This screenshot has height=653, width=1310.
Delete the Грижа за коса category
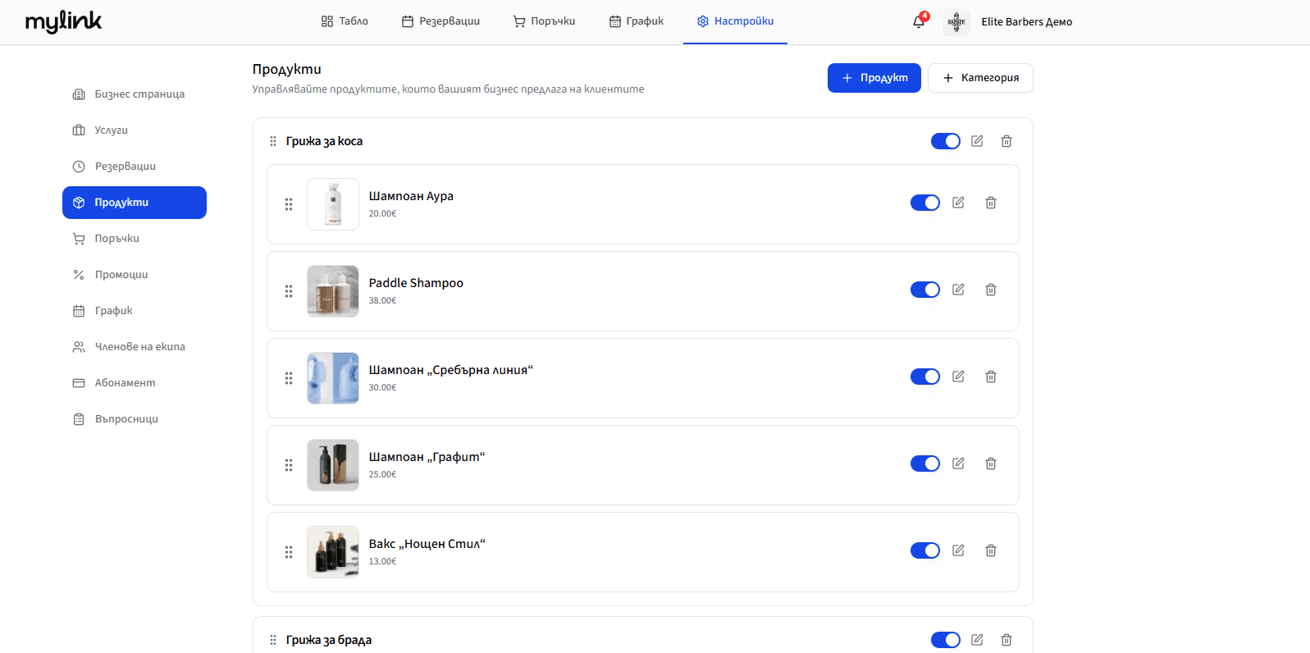1006,141
